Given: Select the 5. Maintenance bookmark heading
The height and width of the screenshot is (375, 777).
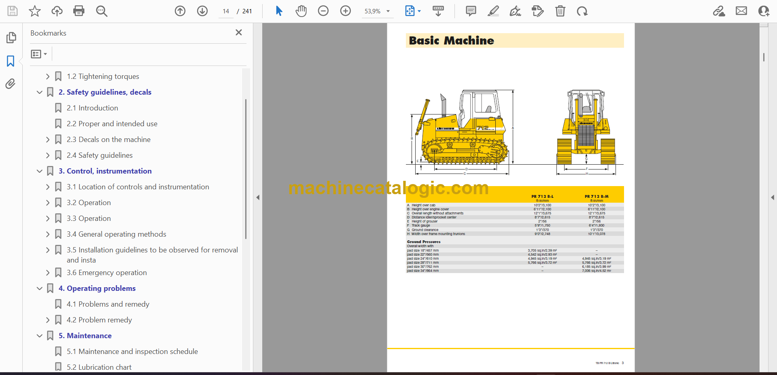Looking at the screenshot, I should coord(85,336).
